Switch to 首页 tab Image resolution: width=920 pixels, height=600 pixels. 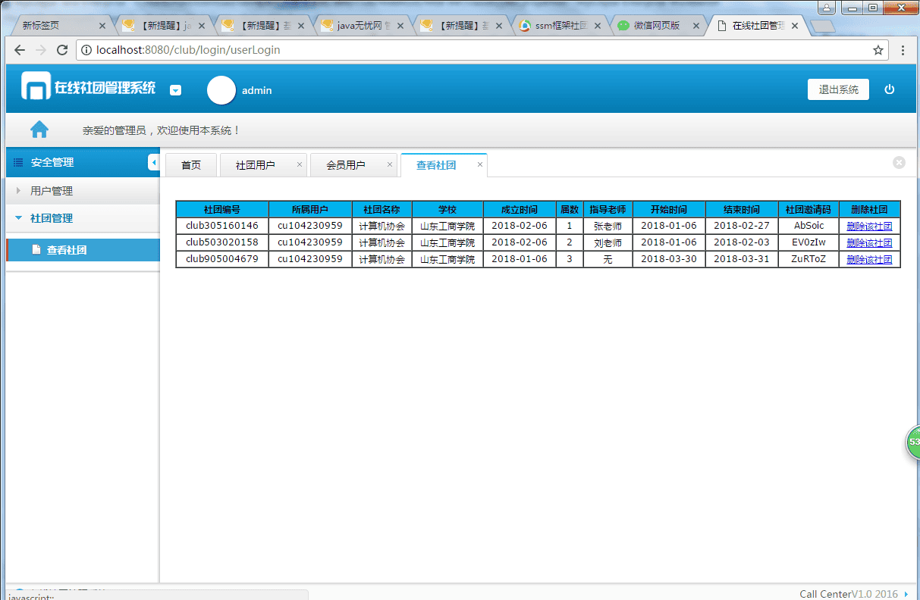(x=191, y=165)
